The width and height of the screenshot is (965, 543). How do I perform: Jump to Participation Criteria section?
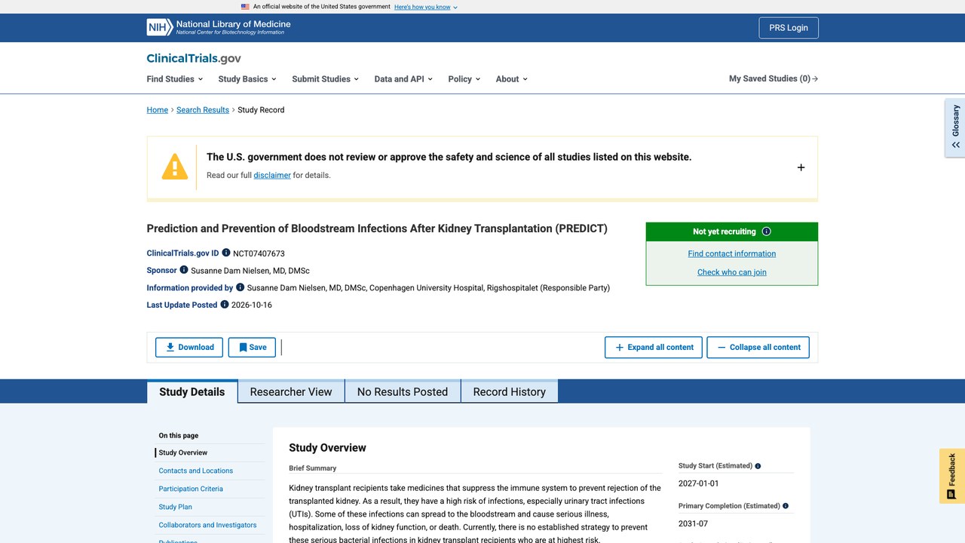191,489
